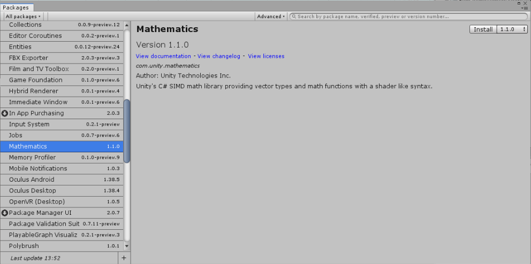The width and height of the screenshot is (531, 264).
Task: Select the Oculus Desktop package
Action: pyautogui.click(x=62, y=191)
